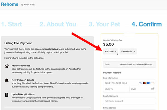Click the chevron next to Add code

click(x=115, y=52)
